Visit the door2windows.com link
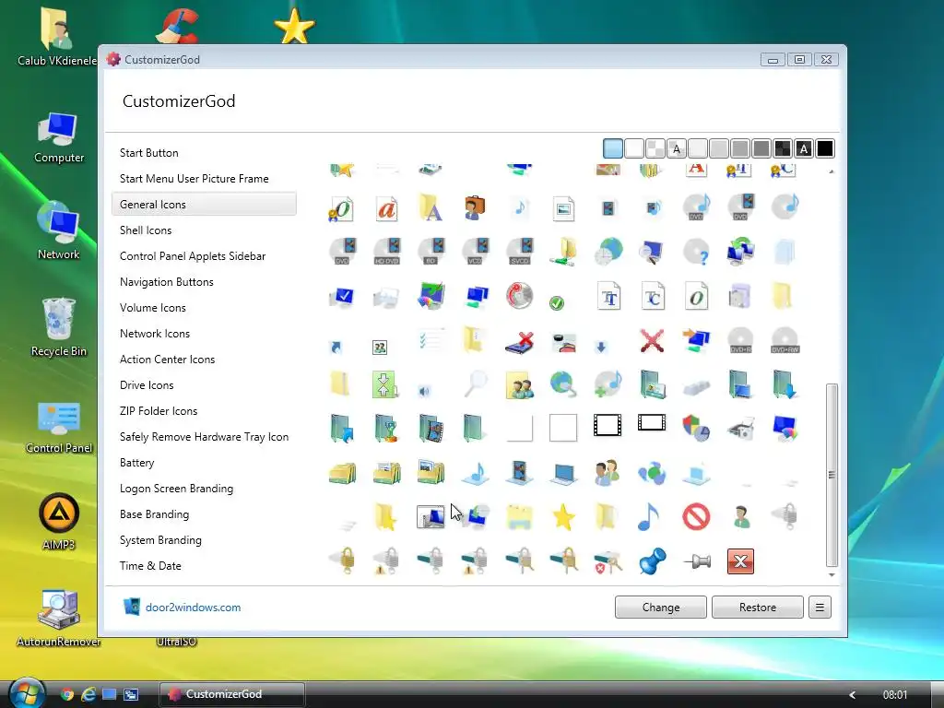Screen dimensions: 944x708 click(x=193, y=608)
